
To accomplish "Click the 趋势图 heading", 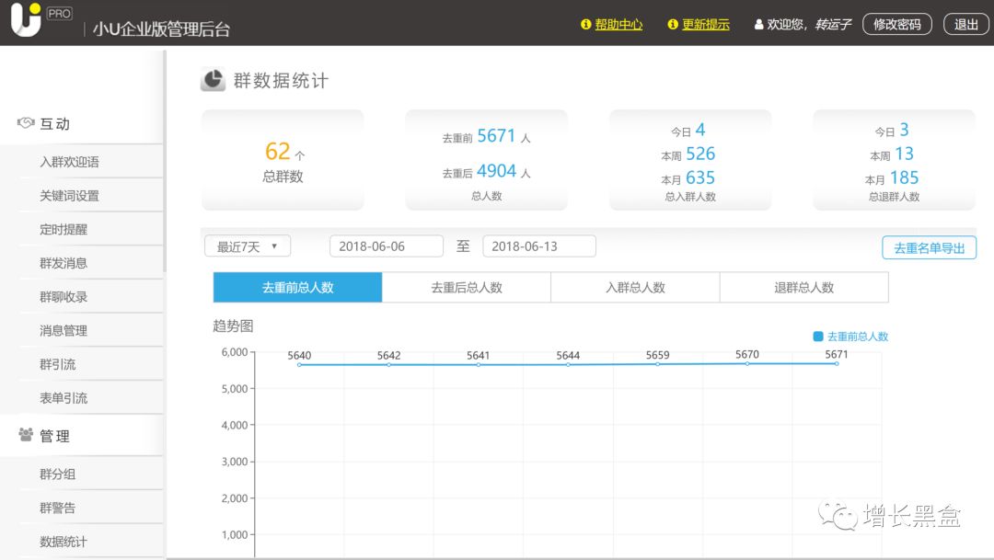I will [233, 326].
